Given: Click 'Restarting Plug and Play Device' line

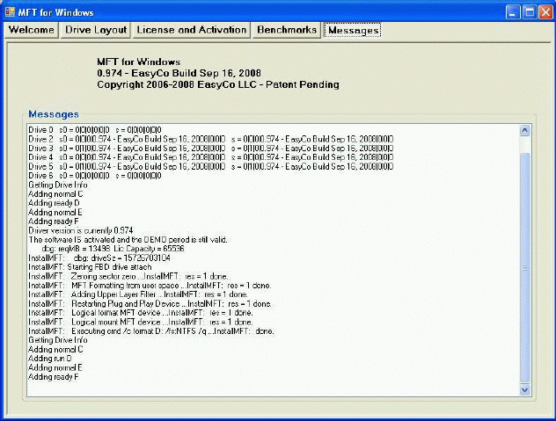Looking at the screenshot, I should click(x=150, y=304).
